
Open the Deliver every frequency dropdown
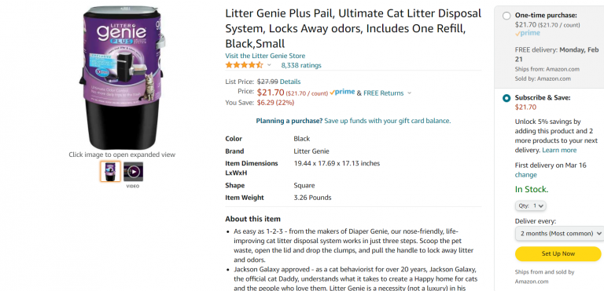(x=559, y=233)
